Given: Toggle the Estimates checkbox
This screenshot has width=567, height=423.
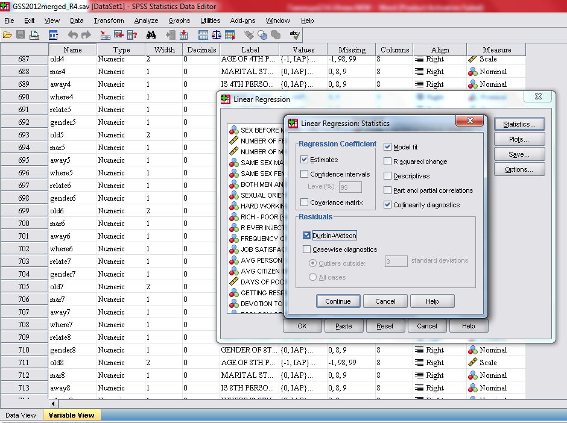Looking at the screenshot, I should click(x=304, y=160).
